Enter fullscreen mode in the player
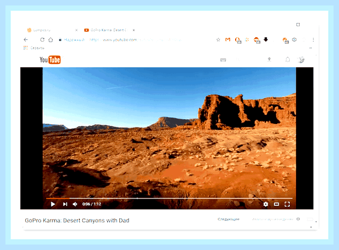 [x=287, y=204]
